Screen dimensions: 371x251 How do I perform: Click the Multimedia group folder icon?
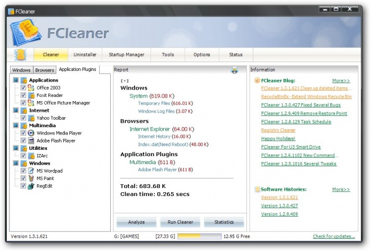click(x=24, y=125)
